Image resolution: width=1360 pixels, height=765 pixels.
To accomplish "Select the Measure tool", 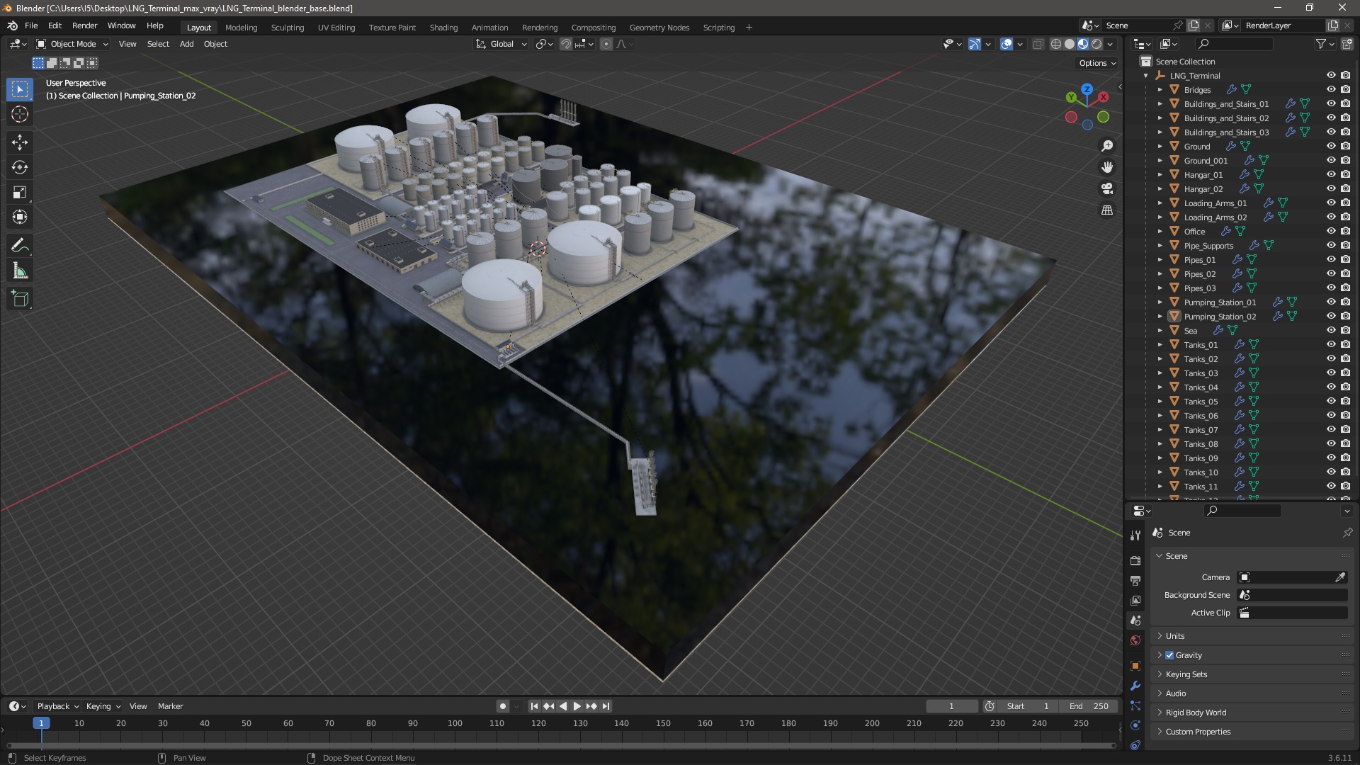I will pyautogui.click(x=20, y=271).
